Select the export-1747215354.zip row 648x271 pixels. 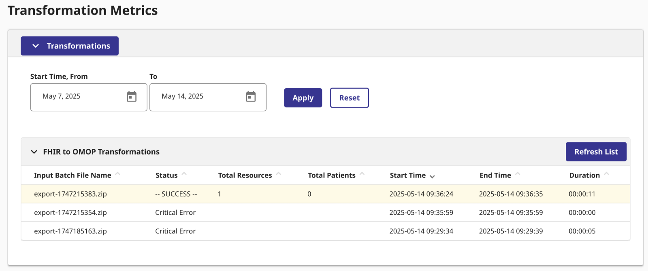(x=70, y=213)
